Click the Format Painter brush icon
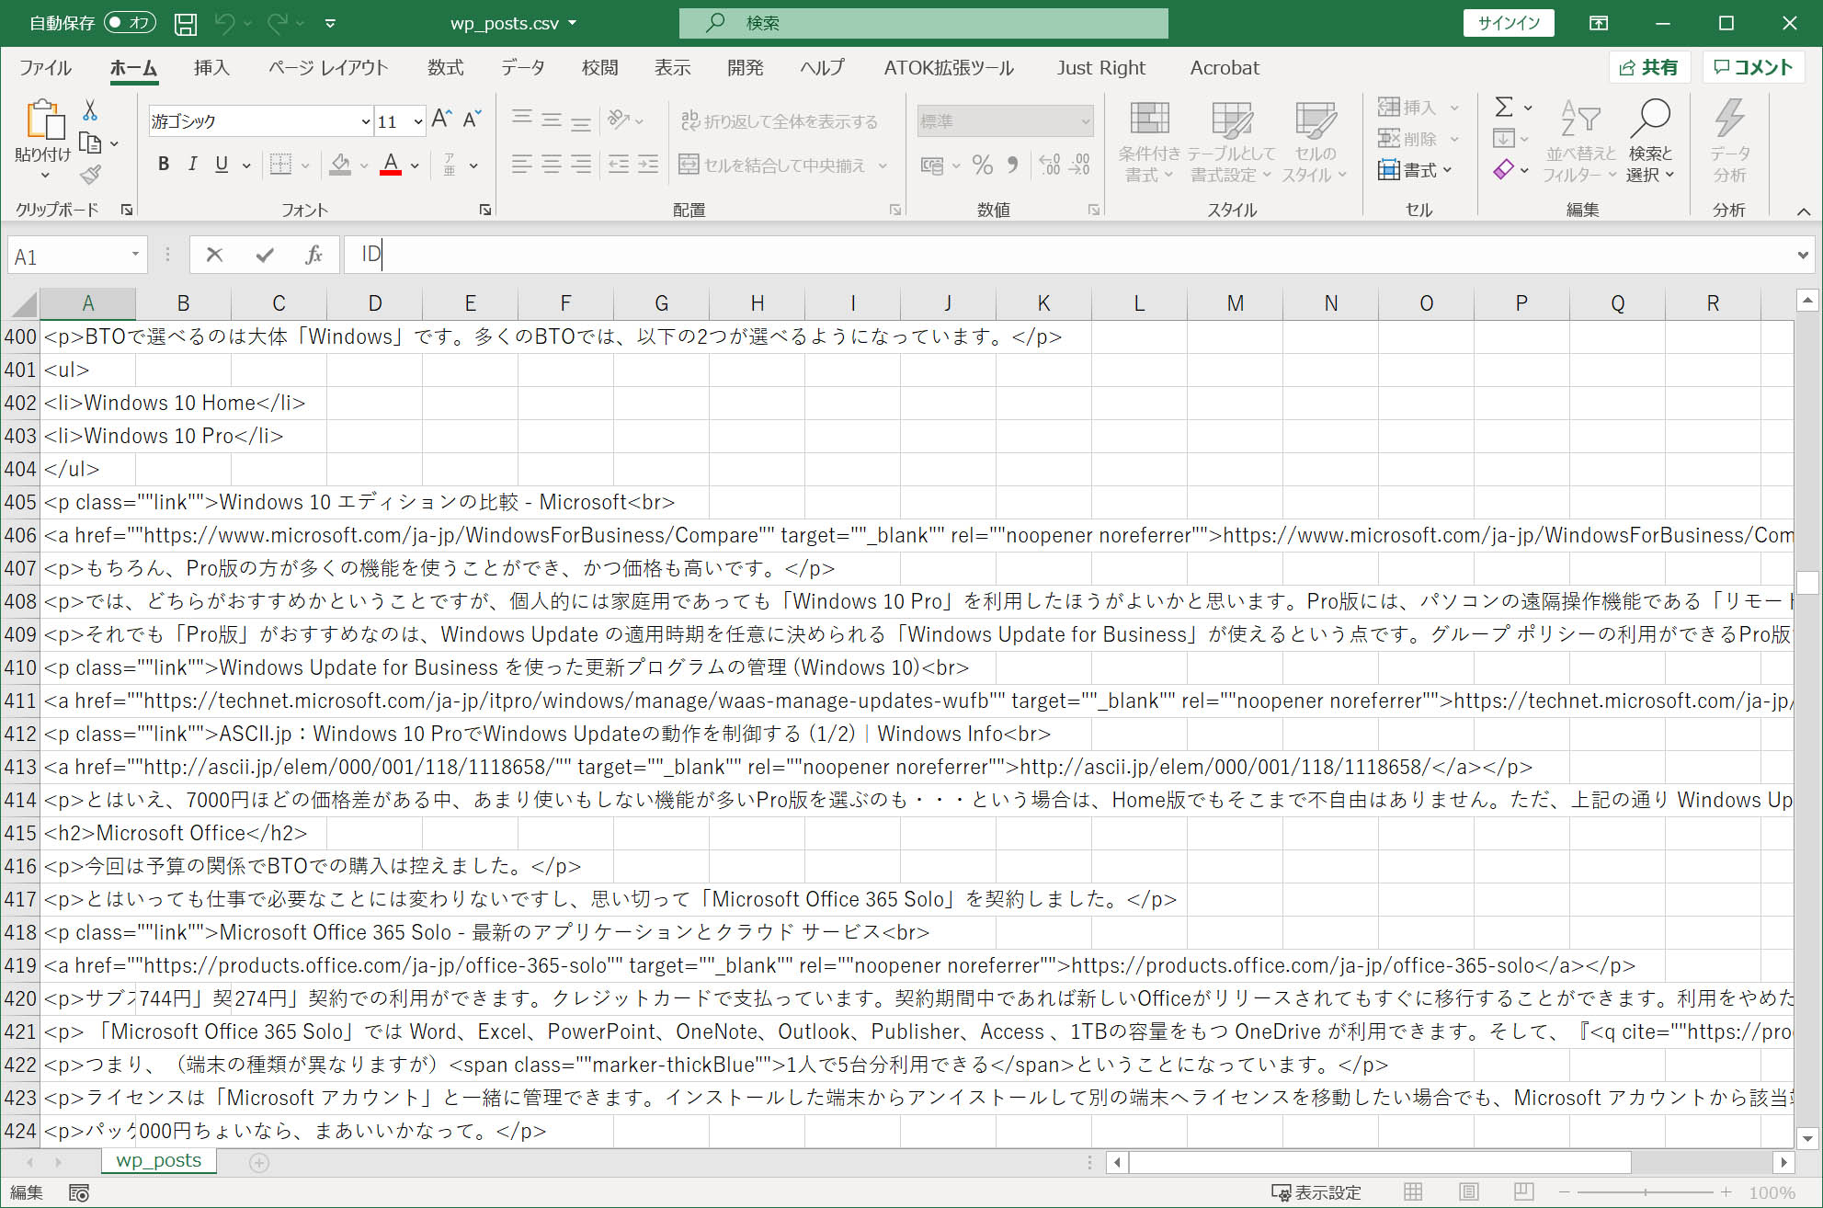 tap(90, 174)
